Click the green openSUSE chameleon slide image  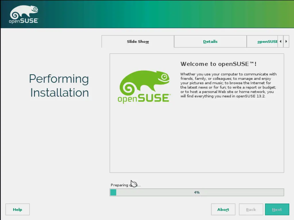144,87
